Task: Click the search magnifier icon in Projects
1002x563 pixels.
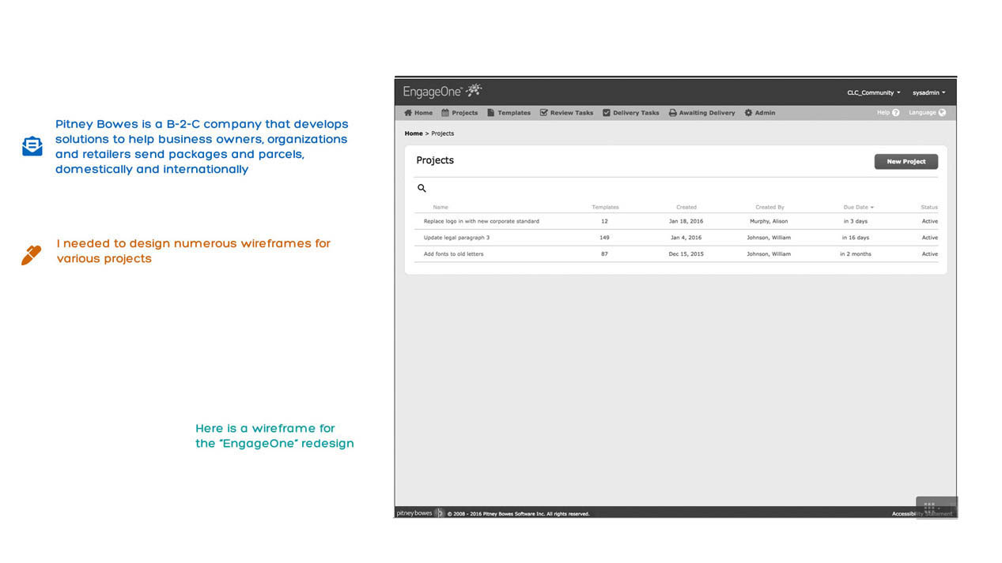Action: point(422,188)
